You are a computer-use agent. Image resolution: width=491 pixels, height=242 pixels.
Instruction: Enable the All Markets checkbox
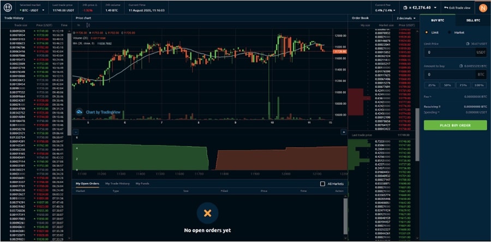coord(322,184)
